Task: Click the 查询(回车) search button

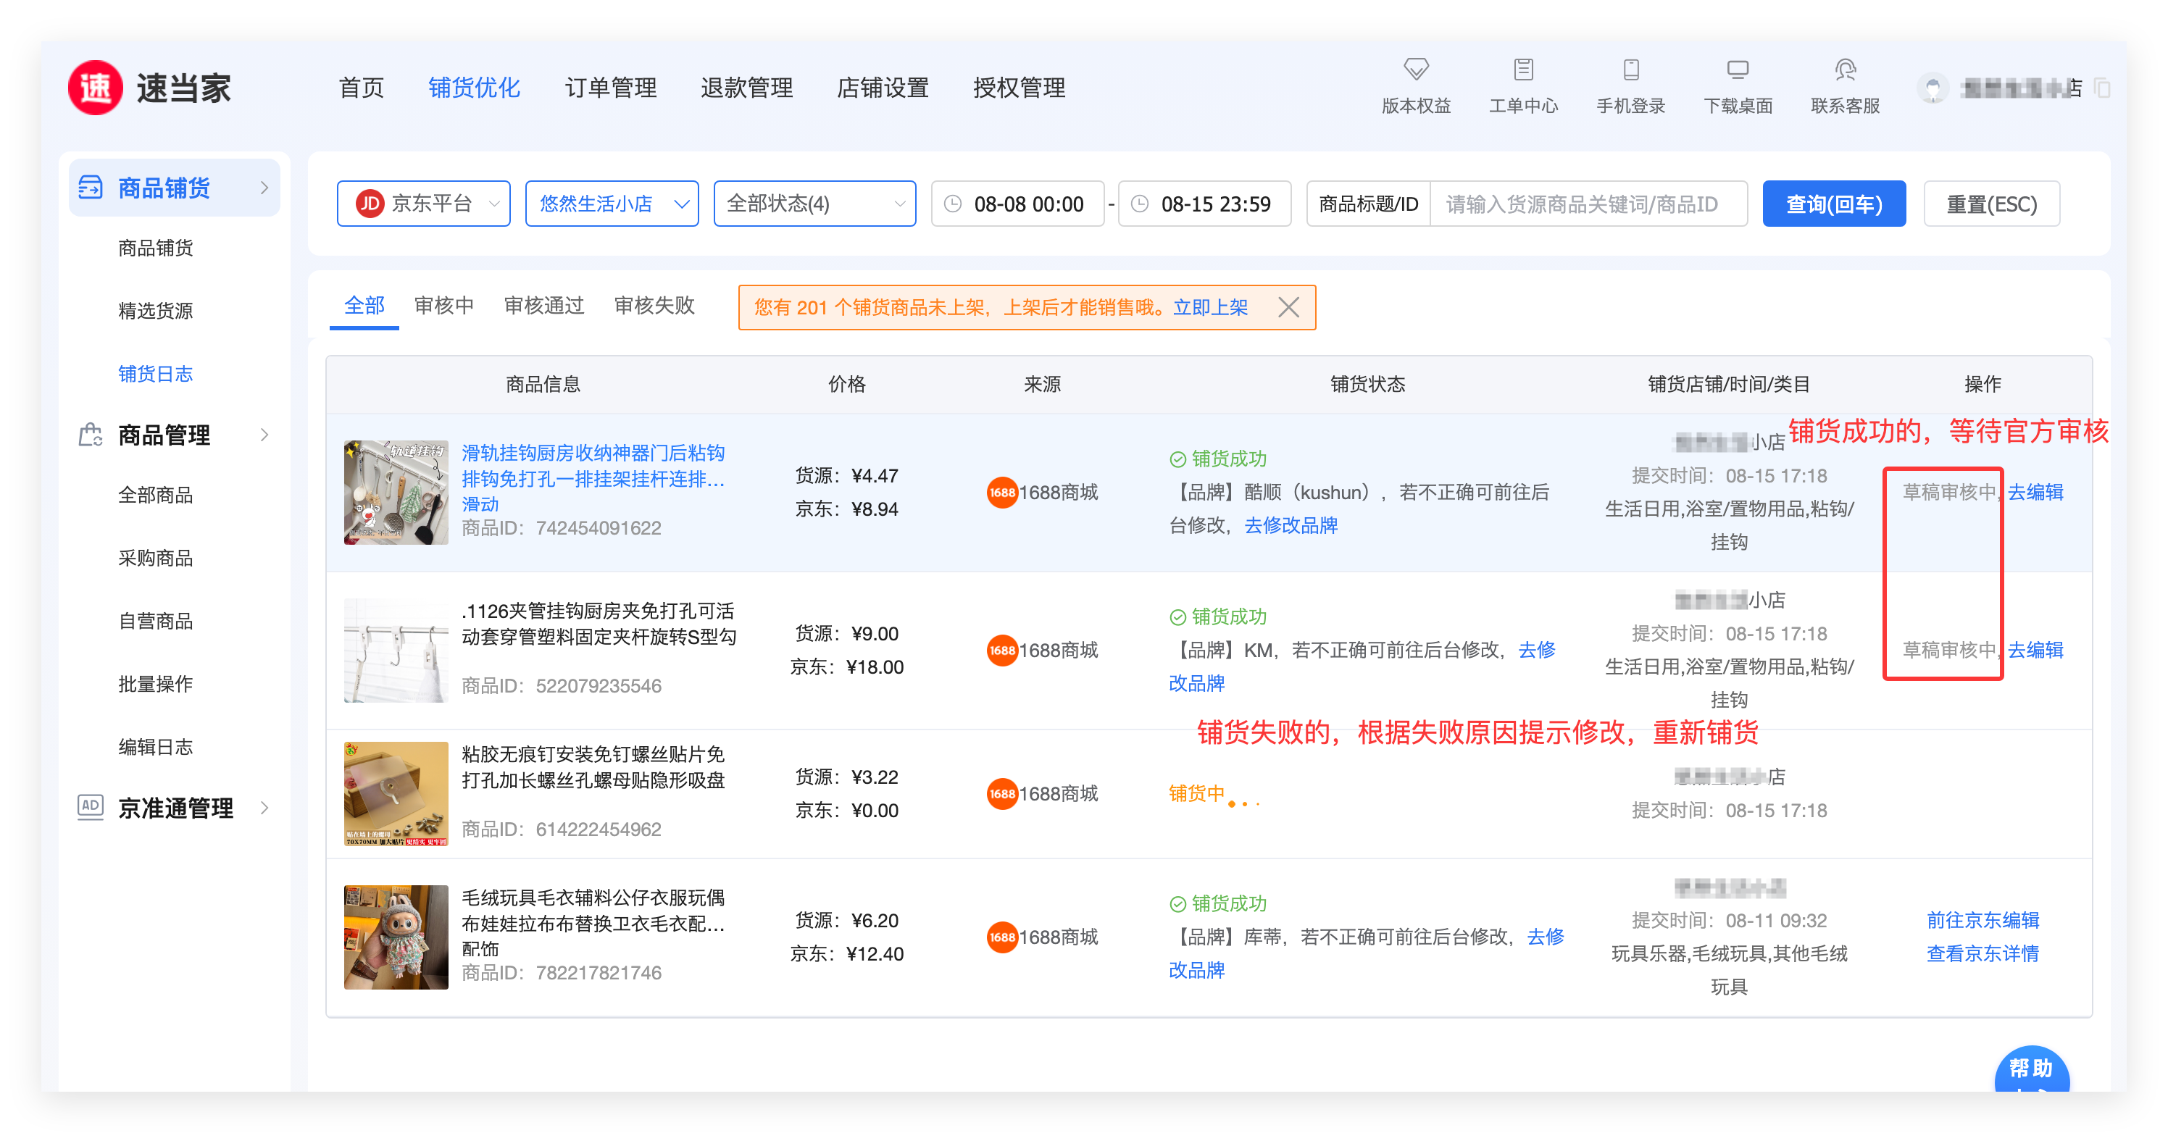Action: point(1833,204)
